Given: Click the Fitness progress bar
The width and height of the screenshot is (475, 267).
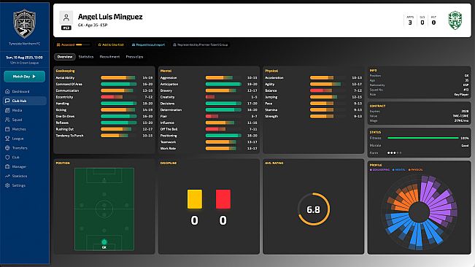Looking at the screenshot, I should tap(423, 138).
